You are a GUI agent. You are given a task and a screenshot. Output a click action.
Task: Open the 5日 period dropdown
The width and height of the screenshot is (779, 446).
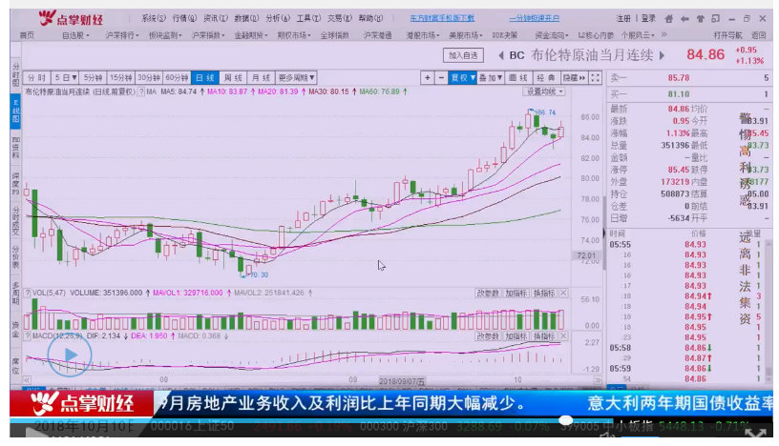click(x=65, y=78)
